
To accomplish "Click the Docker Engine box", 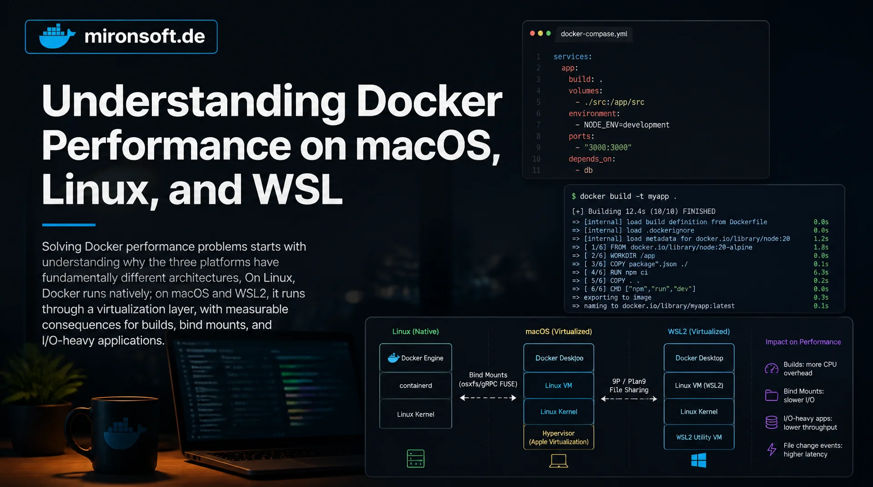I will point(416,358).
